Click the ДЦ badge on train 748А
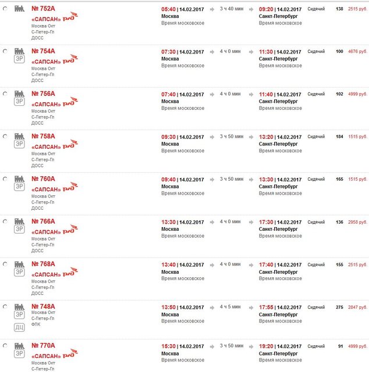 19,327
